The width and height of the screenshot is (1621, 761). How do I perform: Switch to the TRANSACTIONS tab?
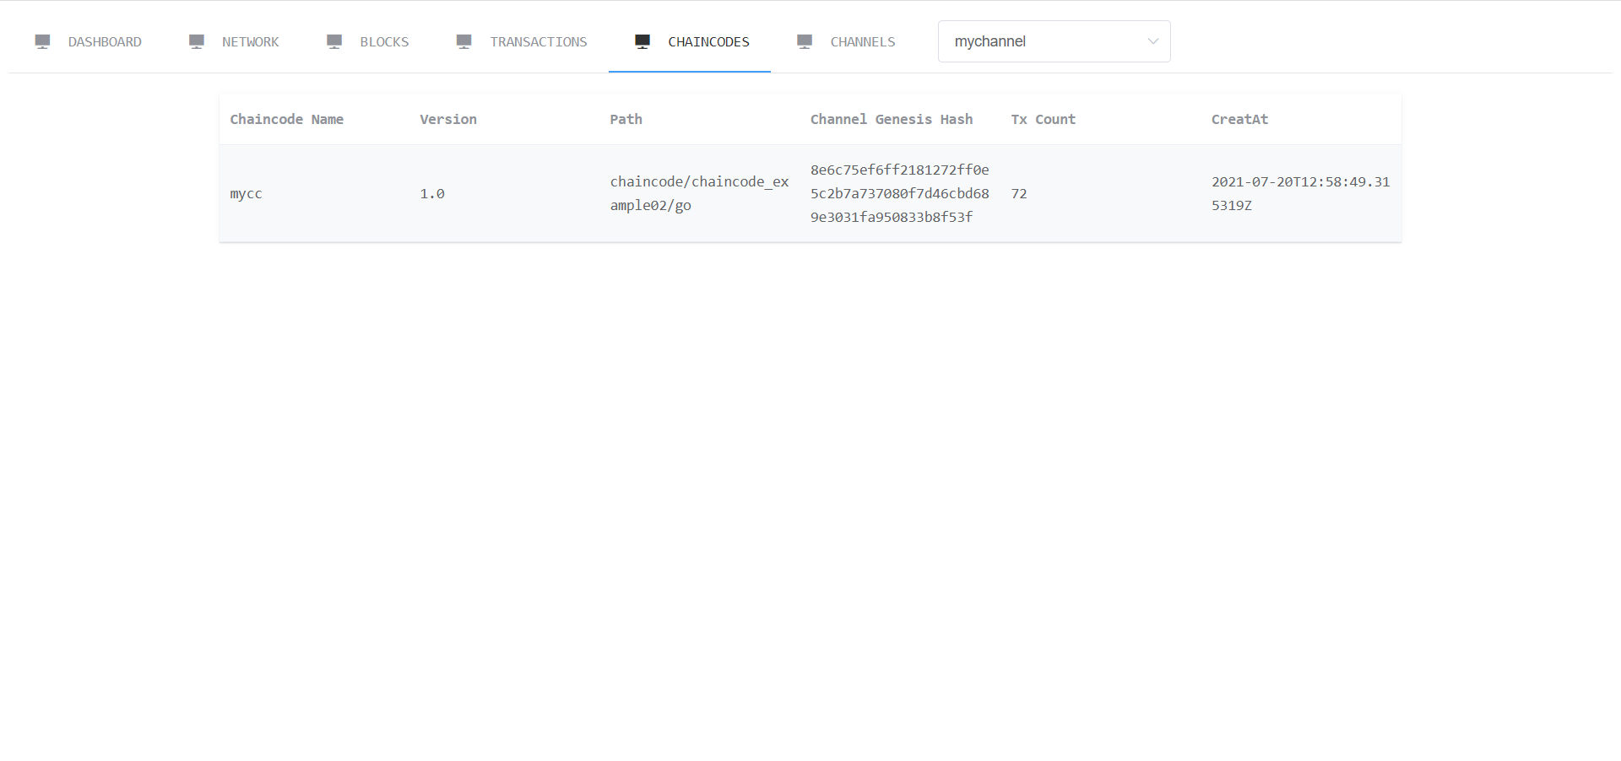(x=539, y=41)
